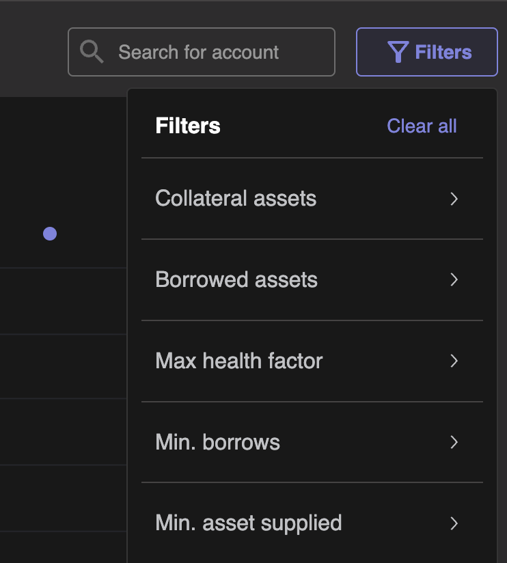The width and height of the screenshot is (507, 563).
Task: Select the Borrowed assets filter option
Action: coord(236,280)
